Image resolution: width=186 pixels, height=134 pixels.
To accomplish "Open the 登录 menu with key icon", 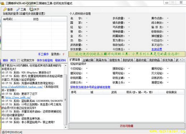I will point(8,9).
